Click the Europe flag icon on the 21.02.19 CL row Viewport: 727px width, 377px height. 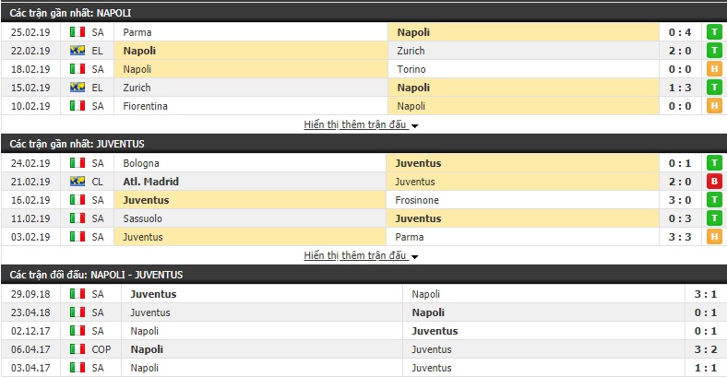click(x=77, y=182)
